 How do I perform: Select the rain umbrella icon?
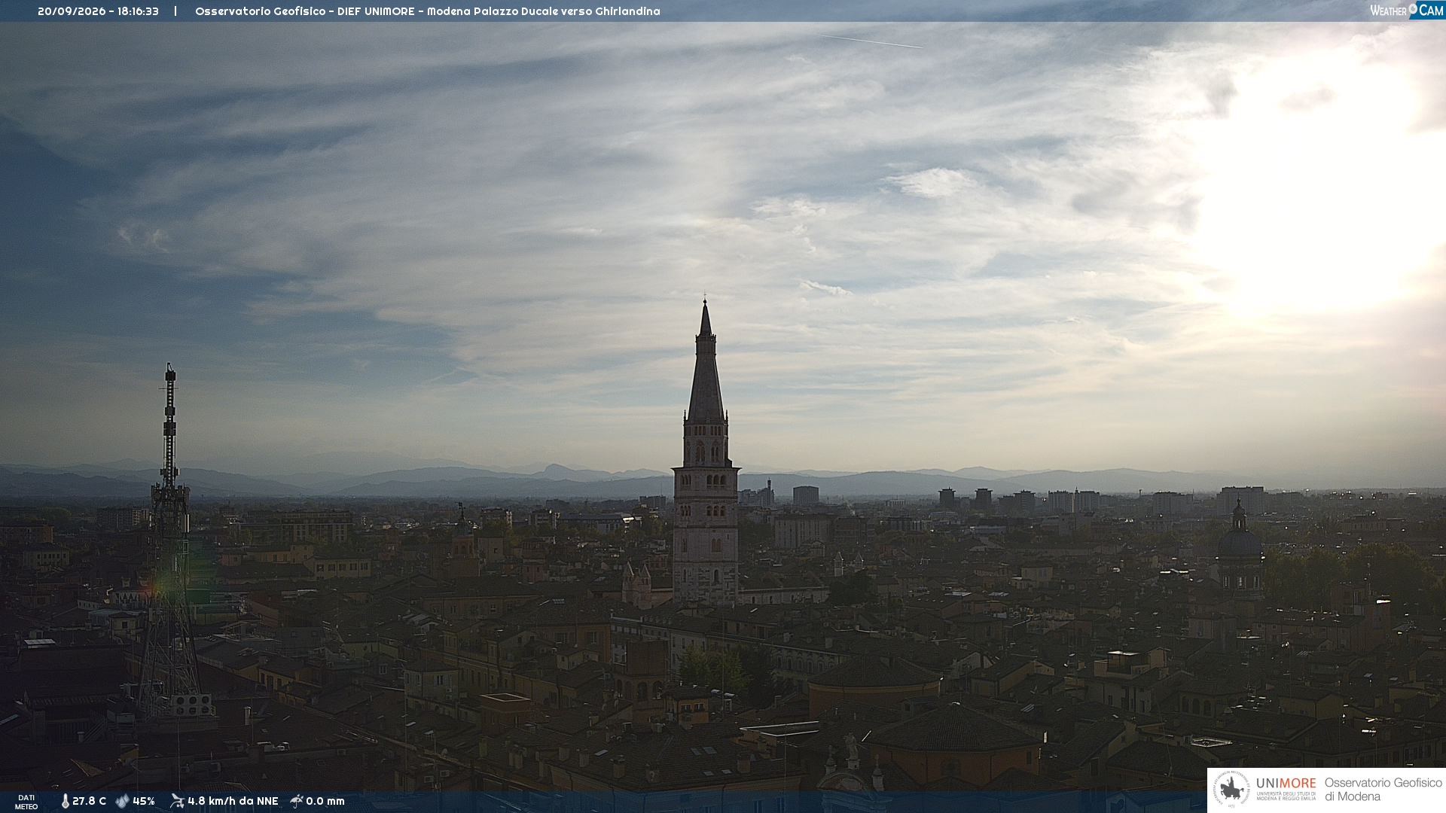tap(297, 801)
